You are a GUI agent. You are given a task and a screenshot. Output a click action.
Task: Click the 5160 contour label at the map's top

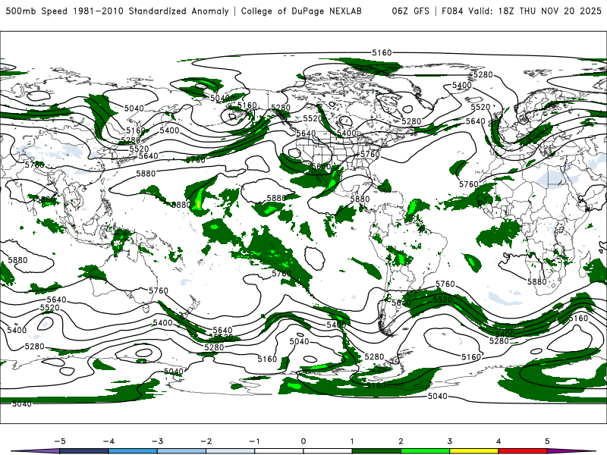382,52
